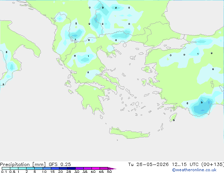Select legend swatch between 35 and 40
The width and height of the screenshot is (224, 173).
88,168
